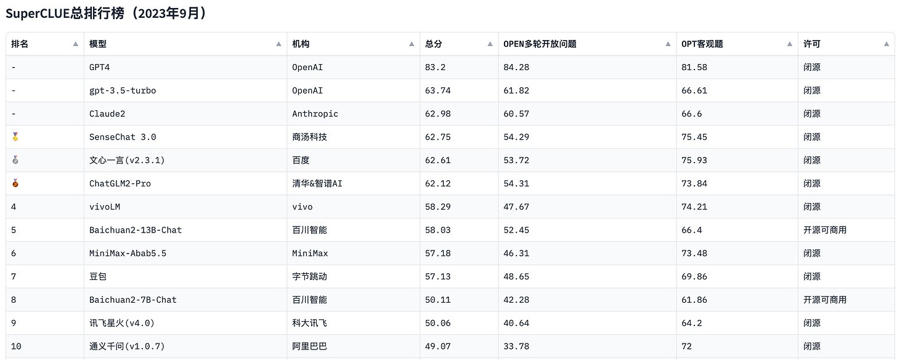The width and height of the screenshot is (897, 360).
Task: Click the 机构 column header
Action: click(x=354, y=44)
